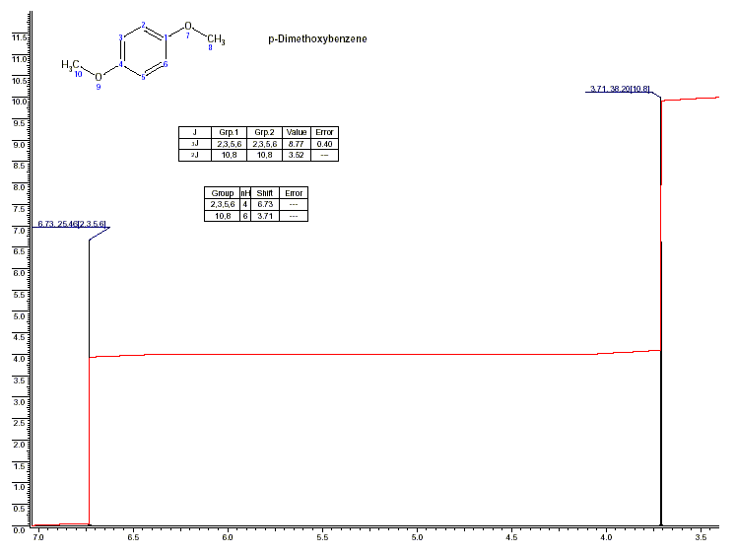This screenshot has width=736, height=554.
Task: Click Grp.2 cell 10,8 in 2J row
Action: point(264,155)
